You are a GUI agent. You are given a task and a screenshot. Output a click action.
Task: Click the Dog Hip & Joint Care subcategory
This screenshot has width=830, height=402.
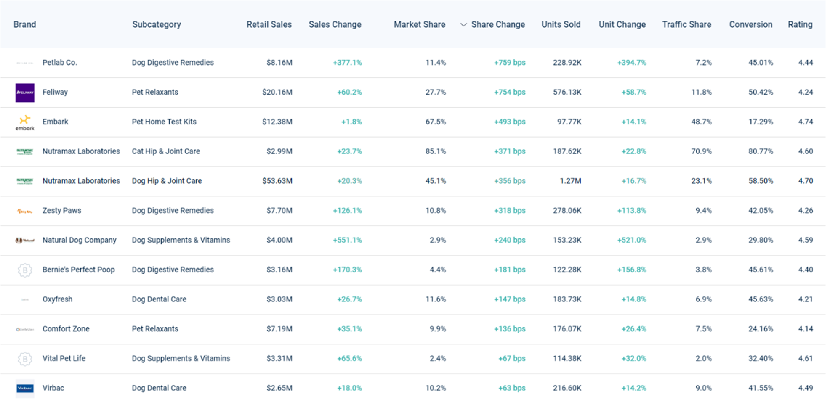tap(167, 181)
